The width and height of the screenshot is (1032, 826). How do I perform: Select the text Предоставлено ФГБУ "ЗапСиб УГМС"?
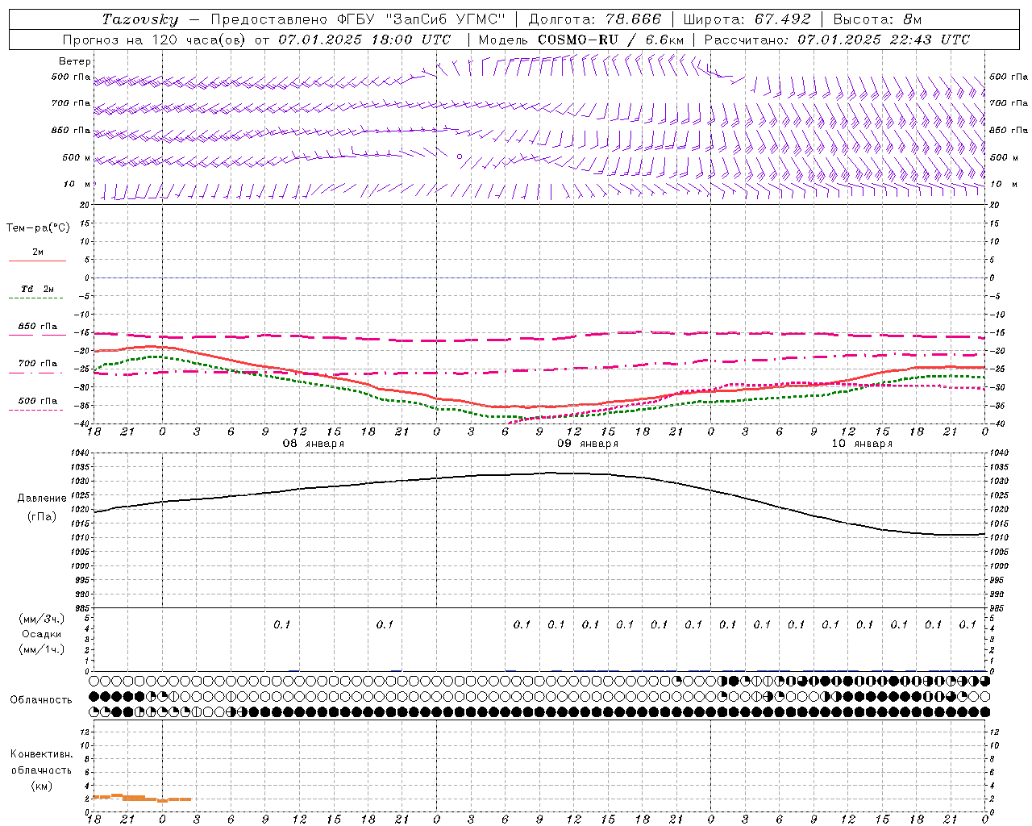358,19
